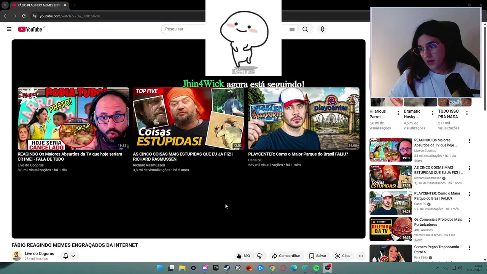The width and height of the screenshot is (487, 274).
Task: Click Canal 90 channel name in sidebar
Action: tap(420, 204)
